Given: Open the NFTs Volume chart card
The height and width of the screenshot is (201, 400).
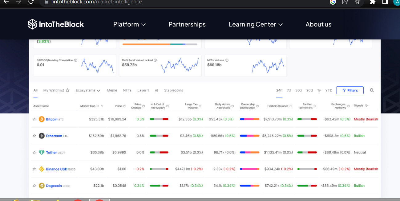Looking at the screenshot, I should point(245,65).
